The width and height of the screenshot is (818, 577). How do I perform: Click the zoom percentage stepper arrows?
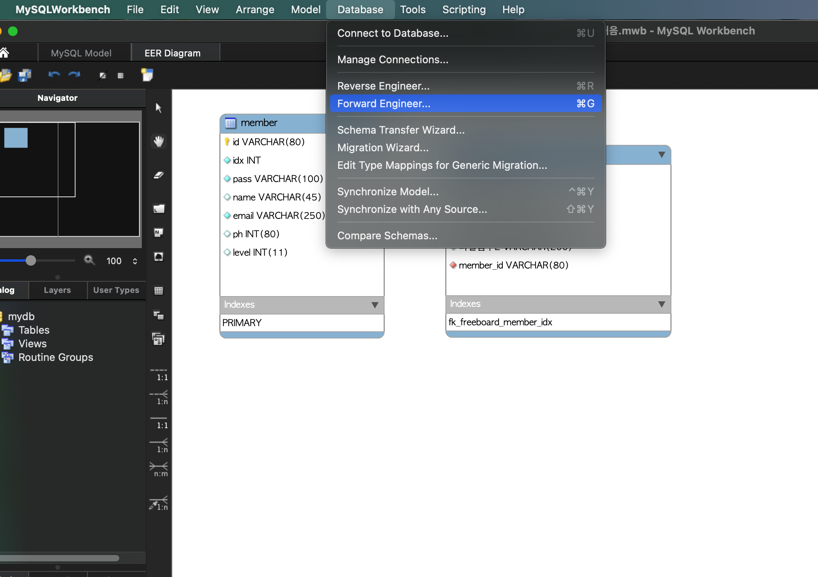(135, 261)
